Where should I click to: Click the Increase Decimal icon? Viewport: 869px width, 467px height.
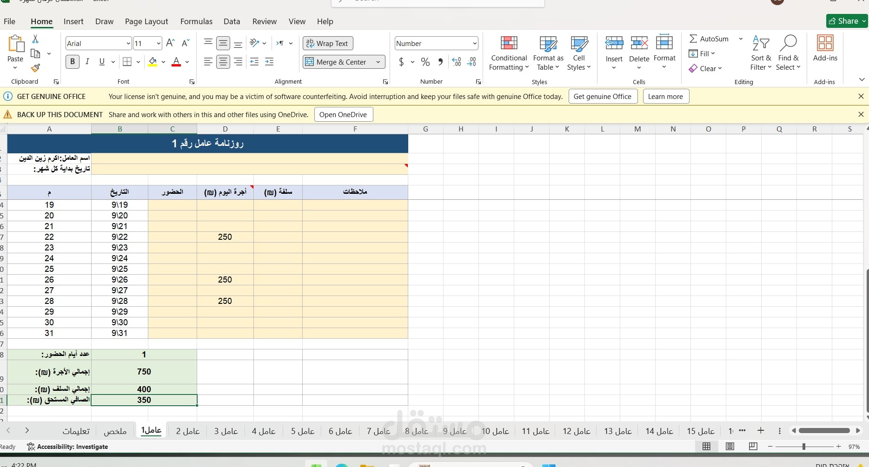point(457,62)
